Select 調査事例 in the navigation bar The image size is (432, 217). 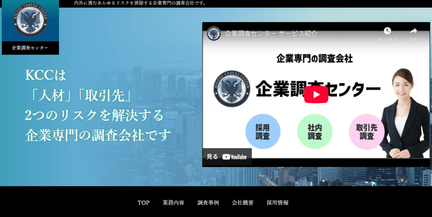pos(208,203)
